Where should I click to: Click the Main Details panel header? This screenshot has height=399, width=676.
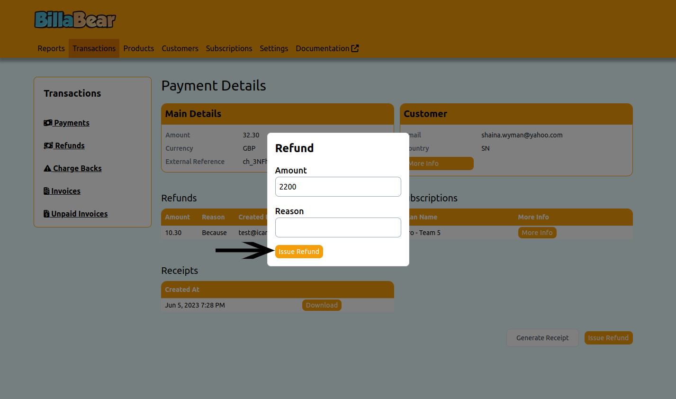point(278,114)
